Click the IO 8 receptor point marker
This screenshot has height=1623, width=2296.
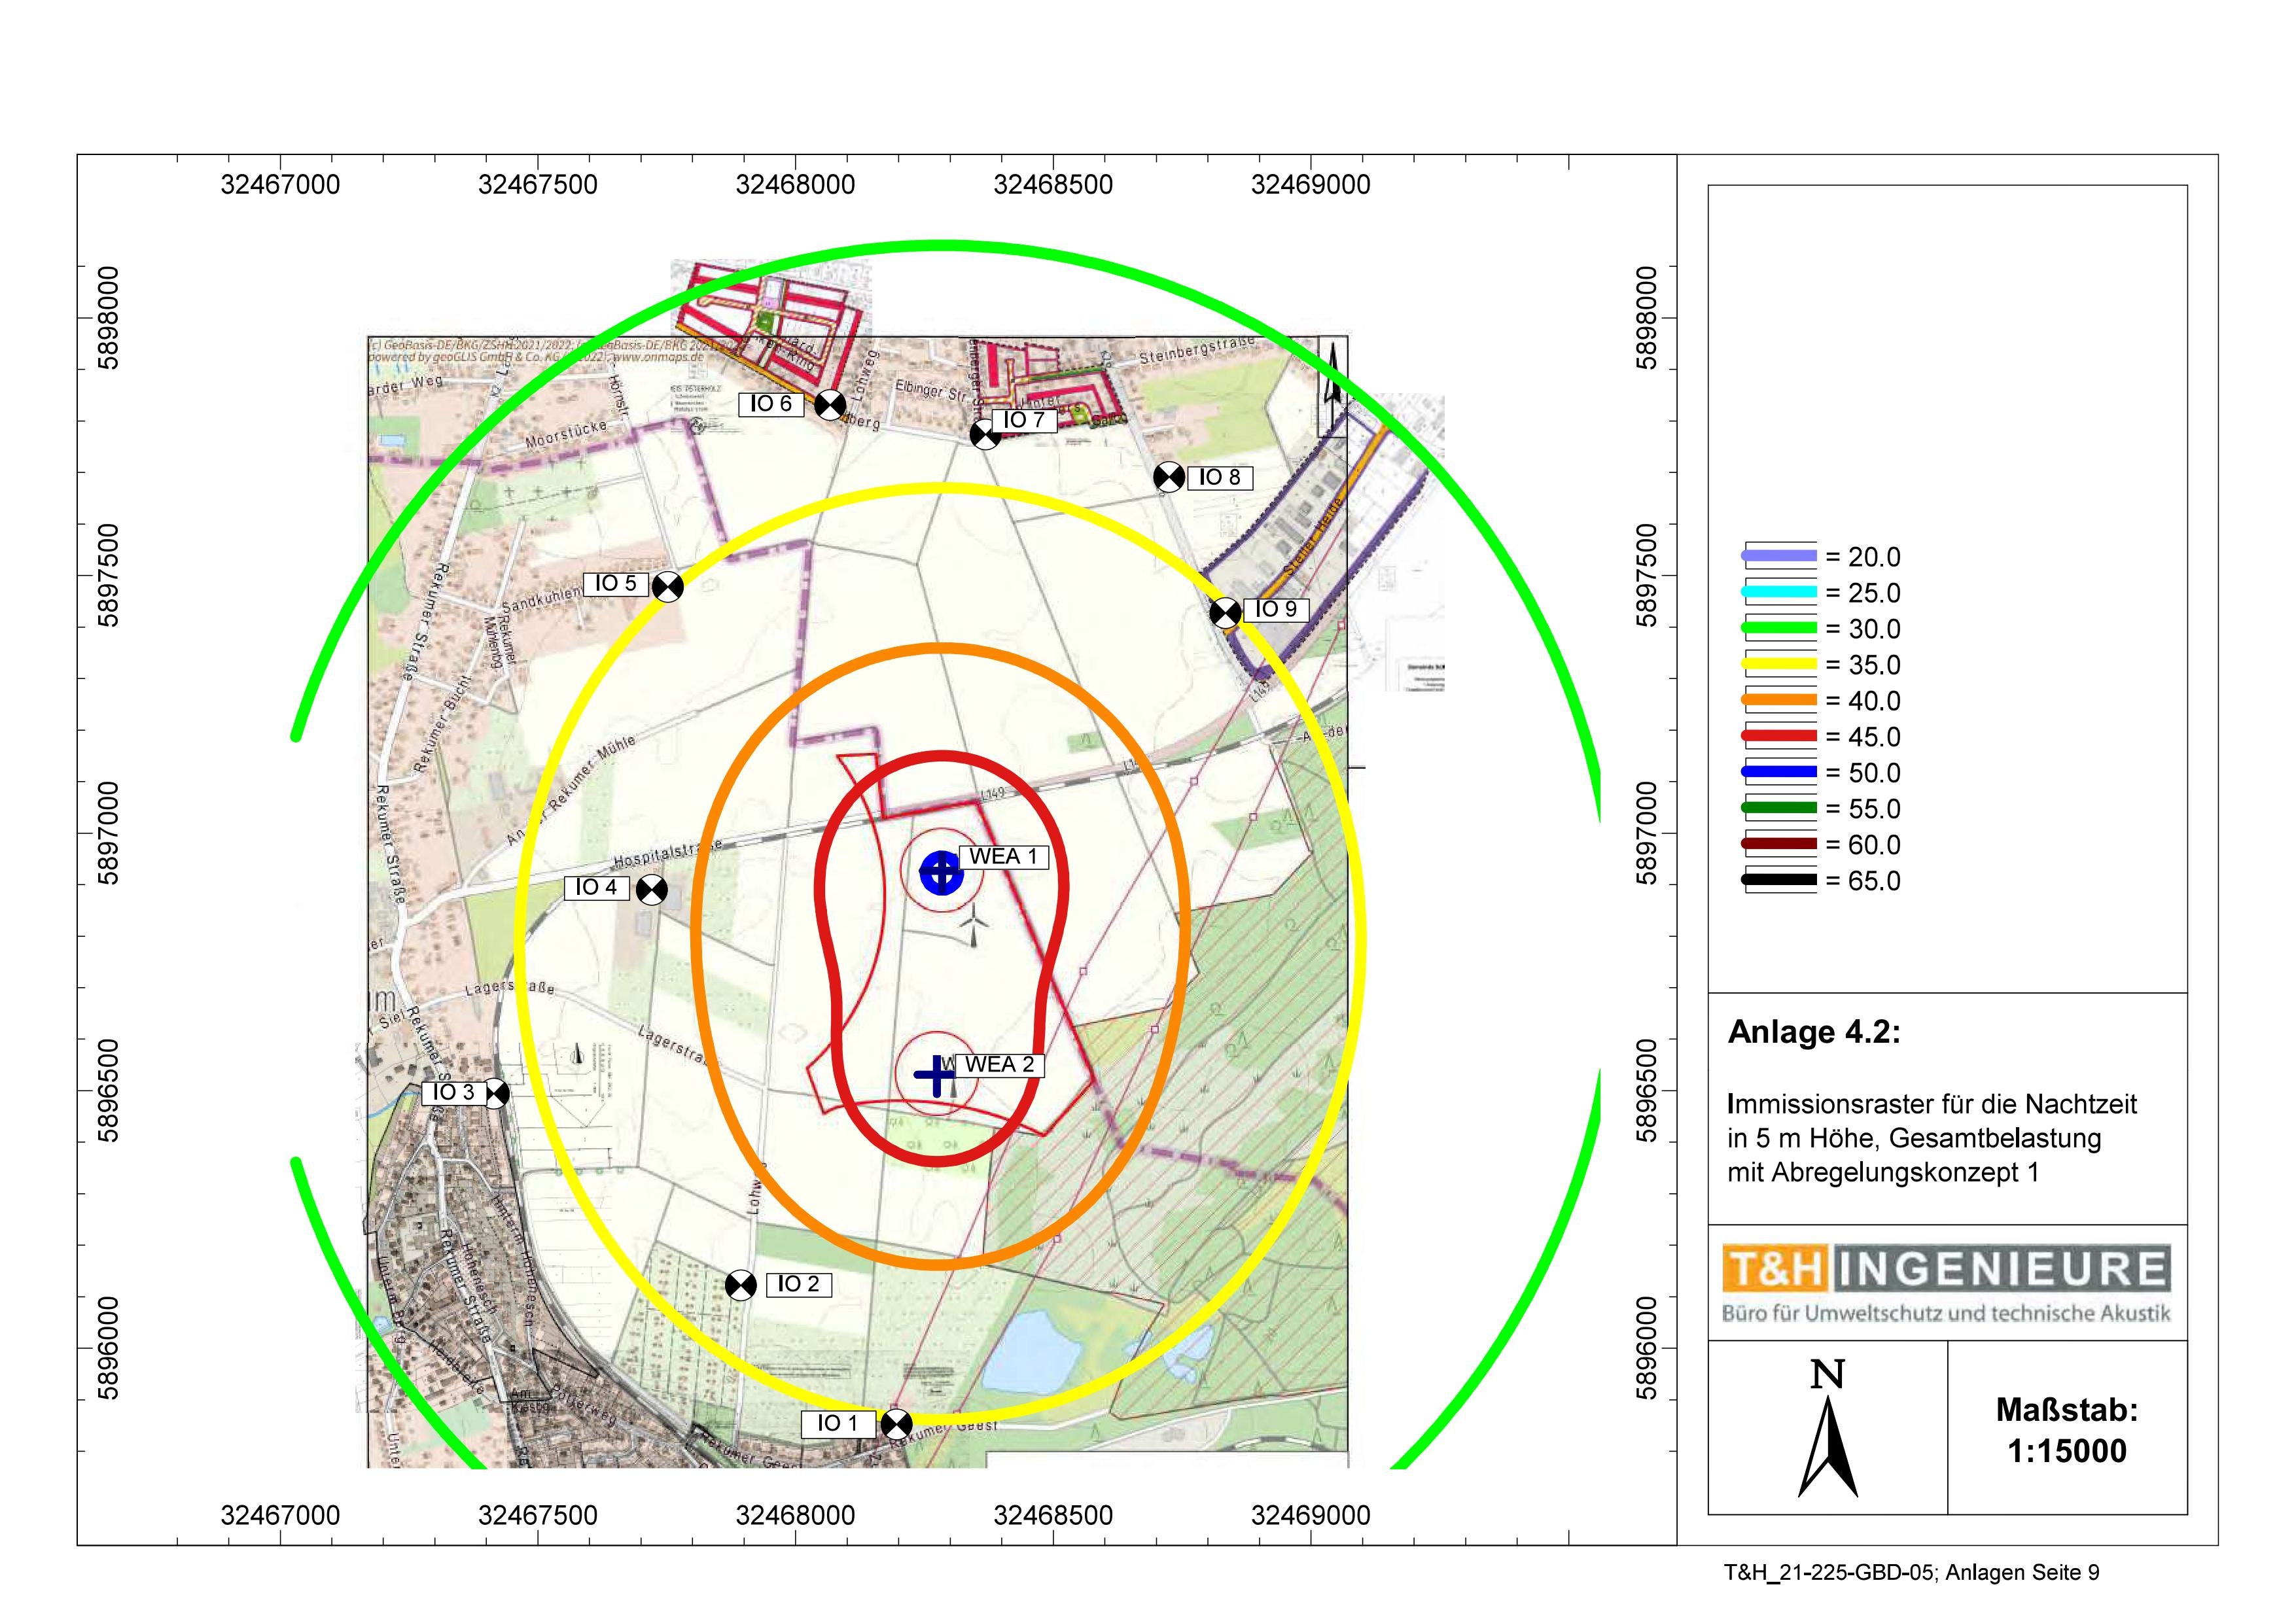click(1169, 477)
